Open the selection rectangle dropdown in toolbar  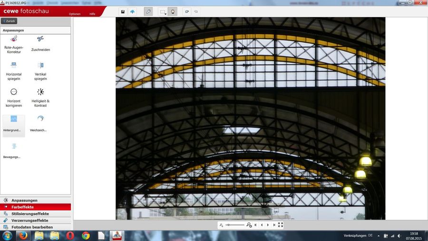tap(163, 12)
